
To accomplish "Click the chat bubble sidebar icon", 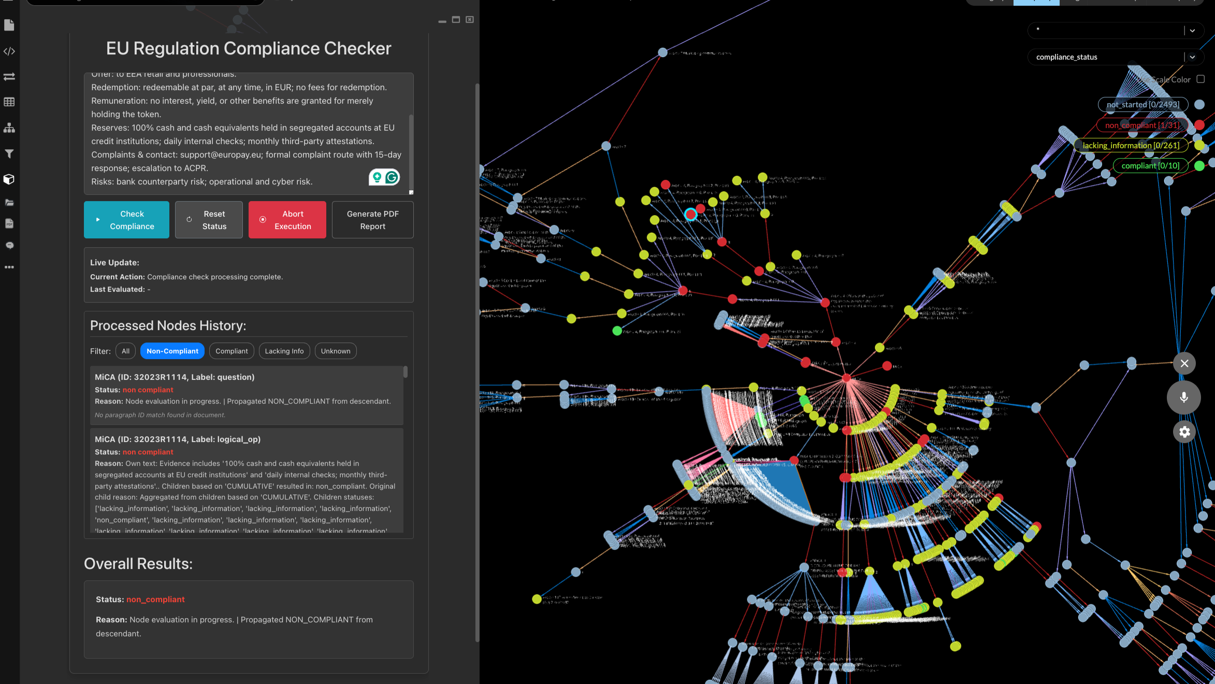I will (x=9, y=245).
